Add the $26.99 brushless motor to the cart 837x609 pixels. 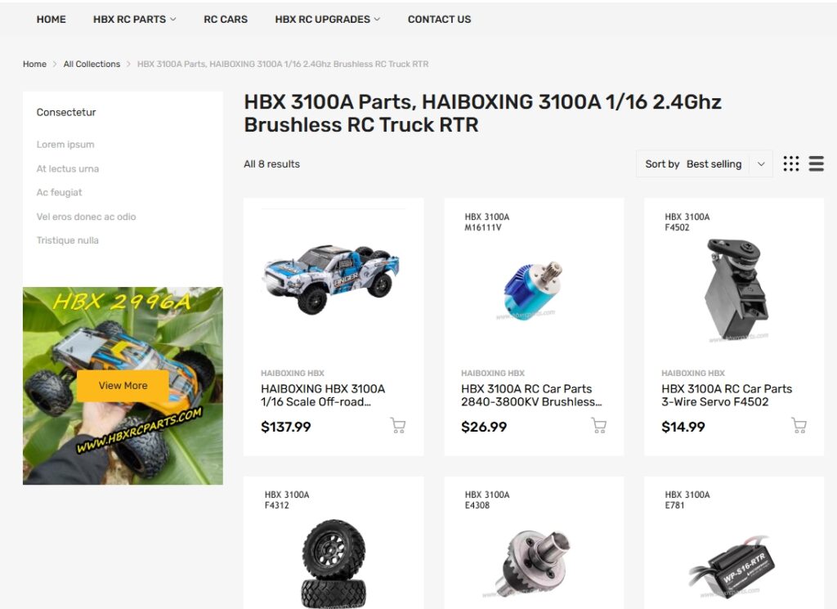598,425
